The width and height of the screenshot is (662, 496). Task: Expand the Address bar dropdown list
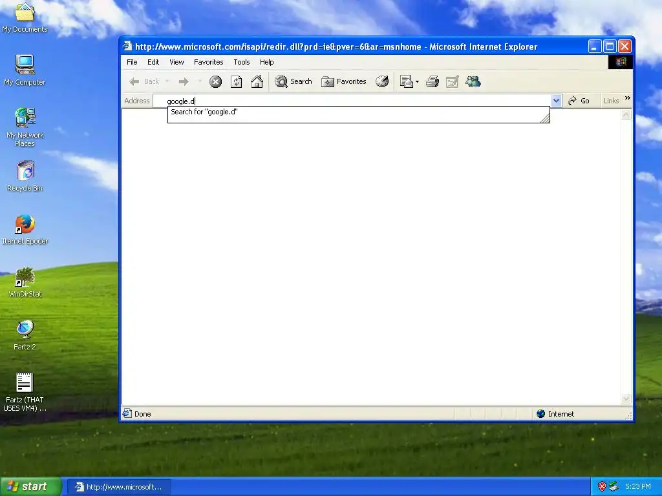pyautogui.click(x=556, y=101)
